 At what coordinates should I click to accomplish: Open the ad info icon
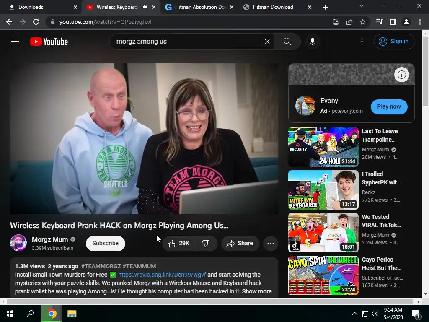(x=401, y=75)
